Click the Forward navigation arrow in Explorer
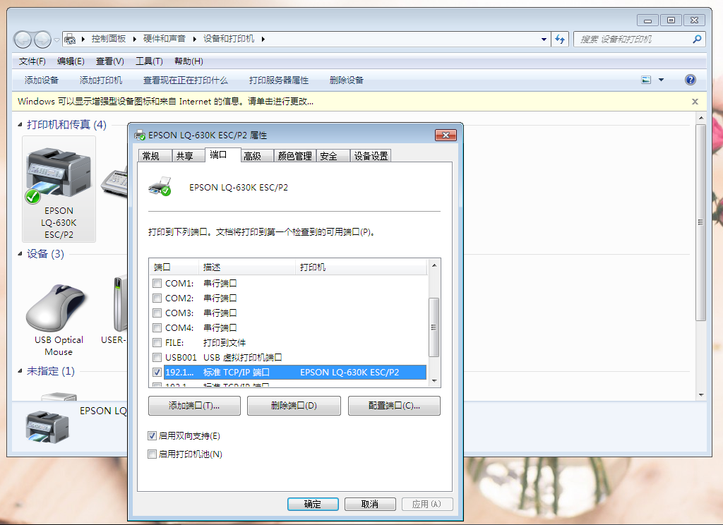The image size is (723, 525). coord(42,40)
